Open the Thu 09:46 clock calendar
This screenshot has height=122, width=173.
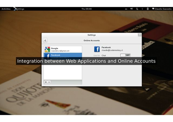(x=86, y=9)
